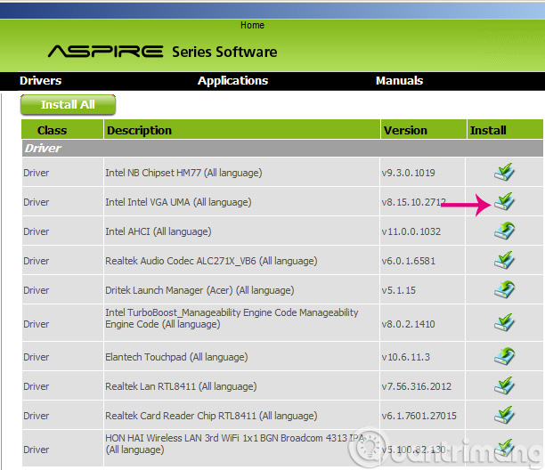Viewport: 545px width, 470px height.
Task: Click version value v9.3.0.1019
Action: tap(409, 173)
